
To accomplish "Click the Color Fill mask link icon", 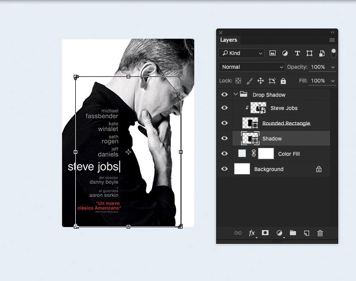I will [254, 153].
